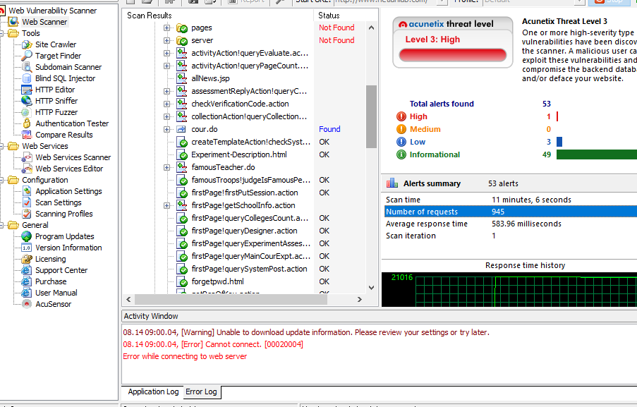Screen dimensions: 637x407
Task: Click the Licensing key icon
Action: point(27,259)
